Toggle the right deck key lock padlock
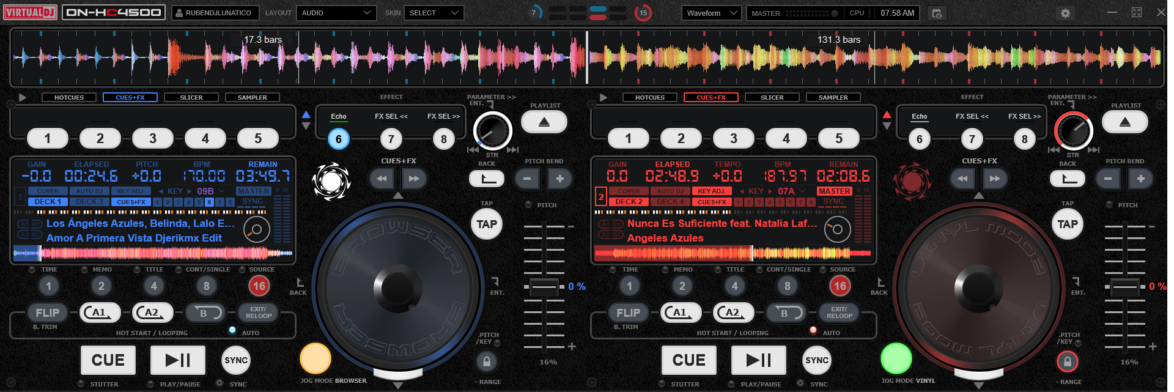The height and width of the screenshot is (392, 1174). point(1068,361)
